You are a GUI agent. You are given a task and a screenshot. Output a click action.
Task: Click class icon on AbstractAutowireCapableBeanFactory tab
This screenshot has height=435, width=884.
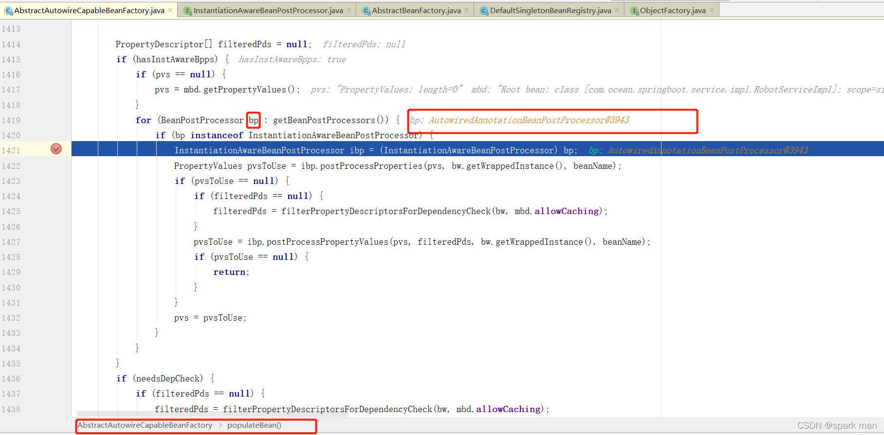8,11
